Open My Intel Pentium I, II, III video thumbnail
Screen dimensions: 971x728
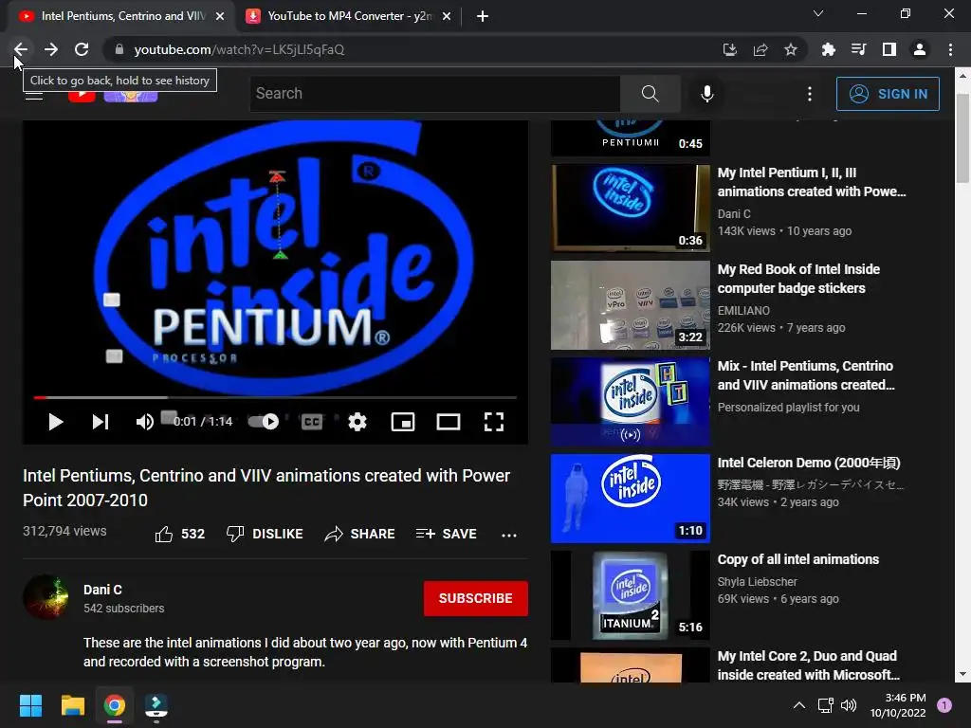tap(631, 208)
